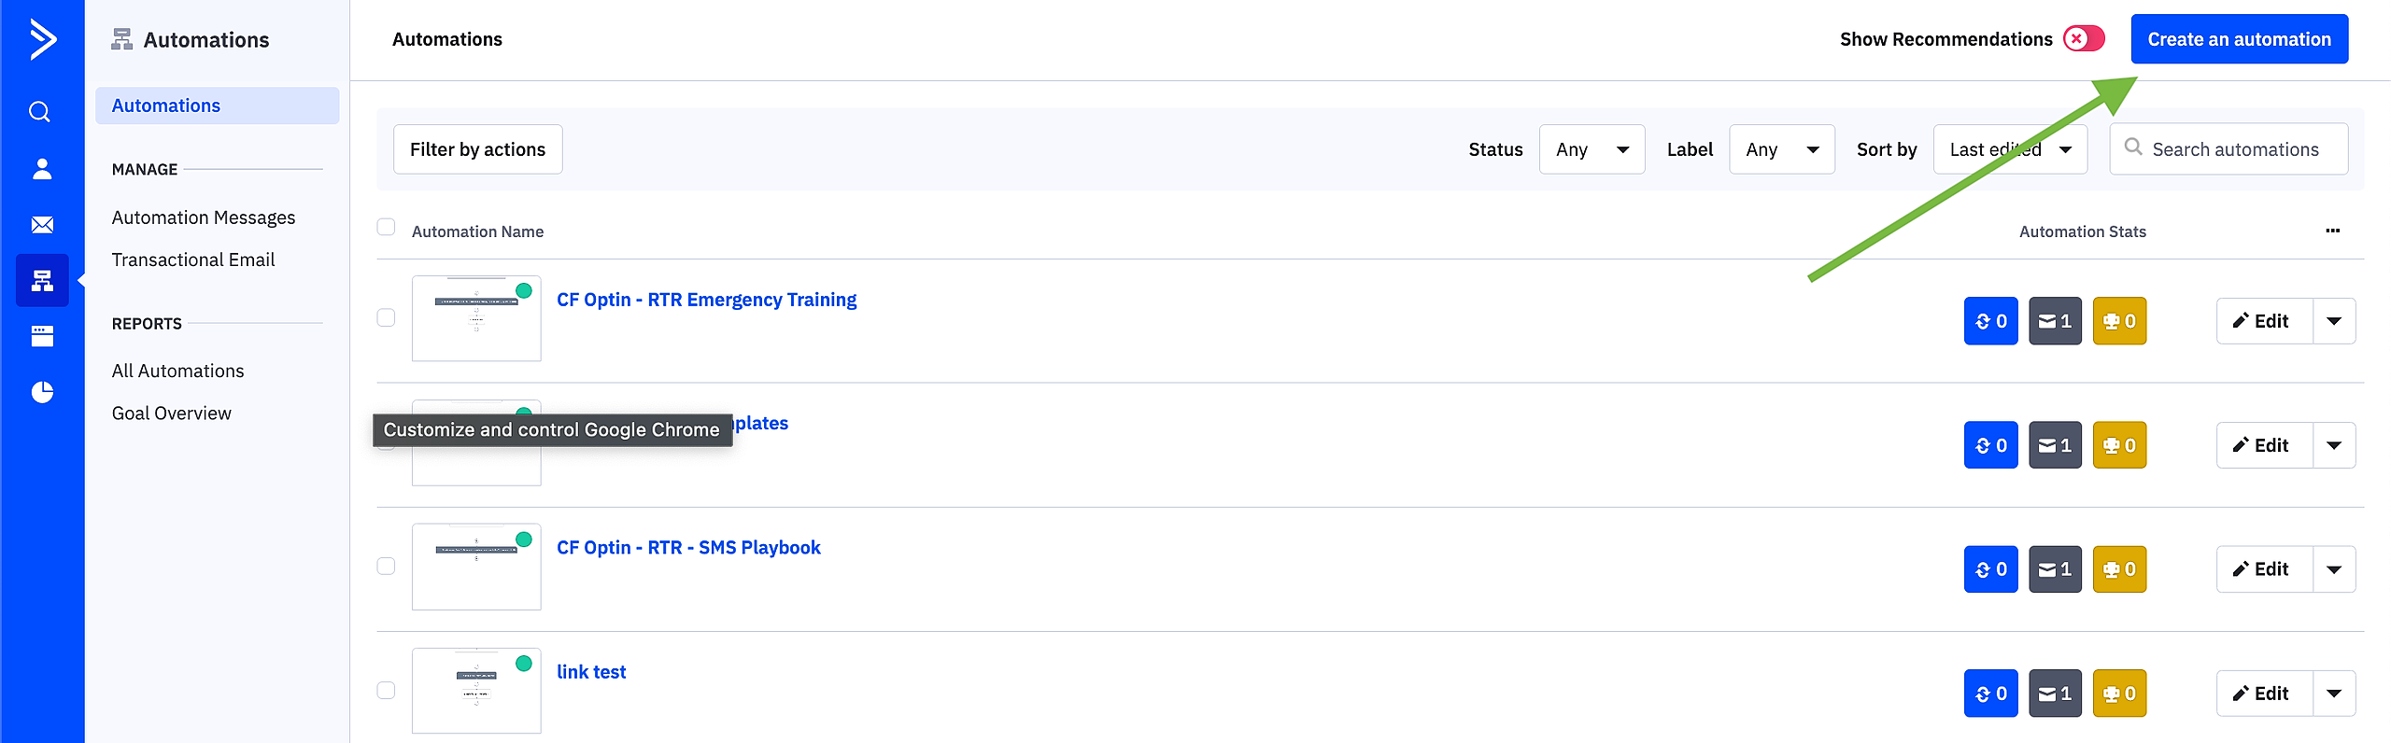Open search from the left sidebar
The width and height of the screenshot is (2391, 743).
pyautogui.click(x=40, y=112)
